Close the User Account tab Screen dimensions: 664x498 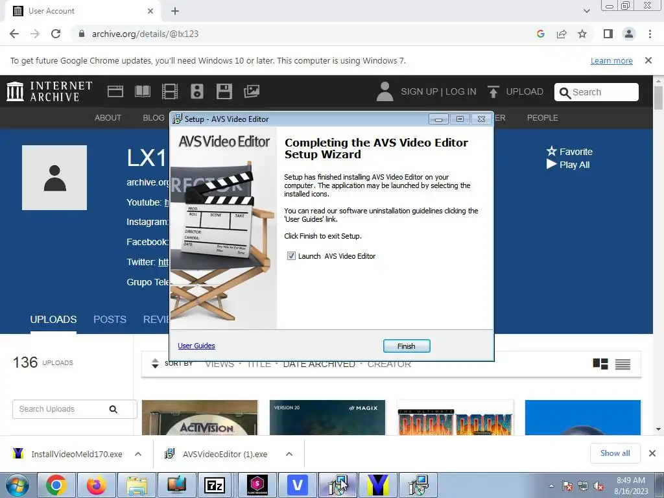coord(150,11)
